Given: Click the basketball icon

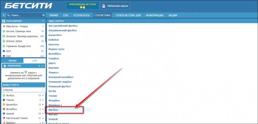Looking at the screenshot, I should pyautogui.click(x=4, y=104).
